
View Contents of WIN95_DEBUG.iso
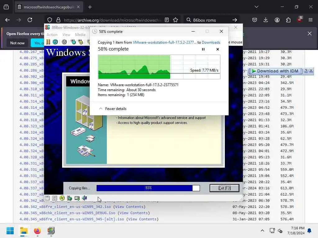point(134,213)
